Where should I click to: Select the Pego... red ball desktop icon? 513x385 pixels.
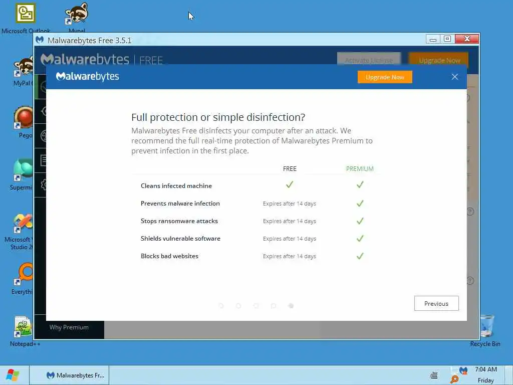tap(23, 117)
